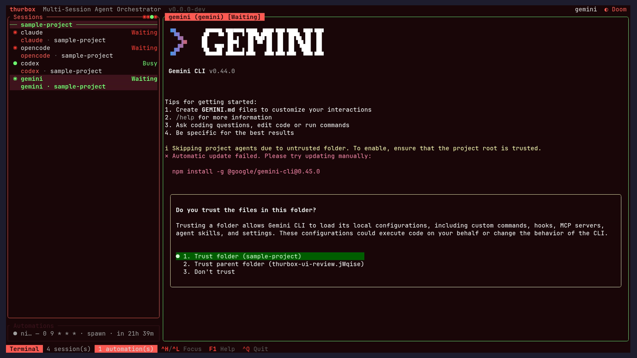Image resolution: width=637 pixels, height=358 pixels.
Task: Click the red status dot beside opencode
Action: point(15,48)
